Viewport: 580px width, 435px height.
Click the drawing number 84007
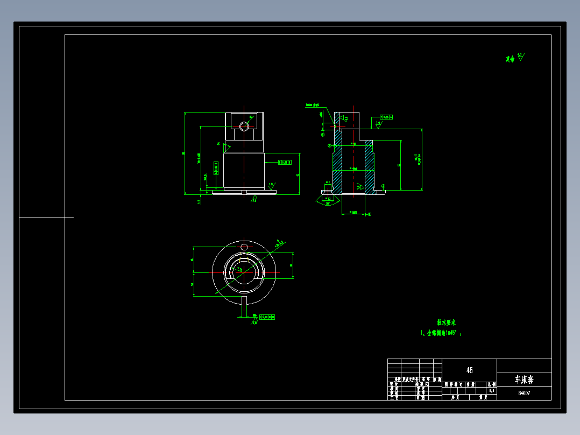point(524,393)
